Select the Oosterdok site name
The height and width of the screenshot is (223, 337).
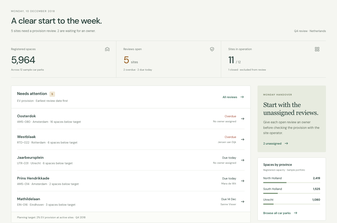click(26, 116)
